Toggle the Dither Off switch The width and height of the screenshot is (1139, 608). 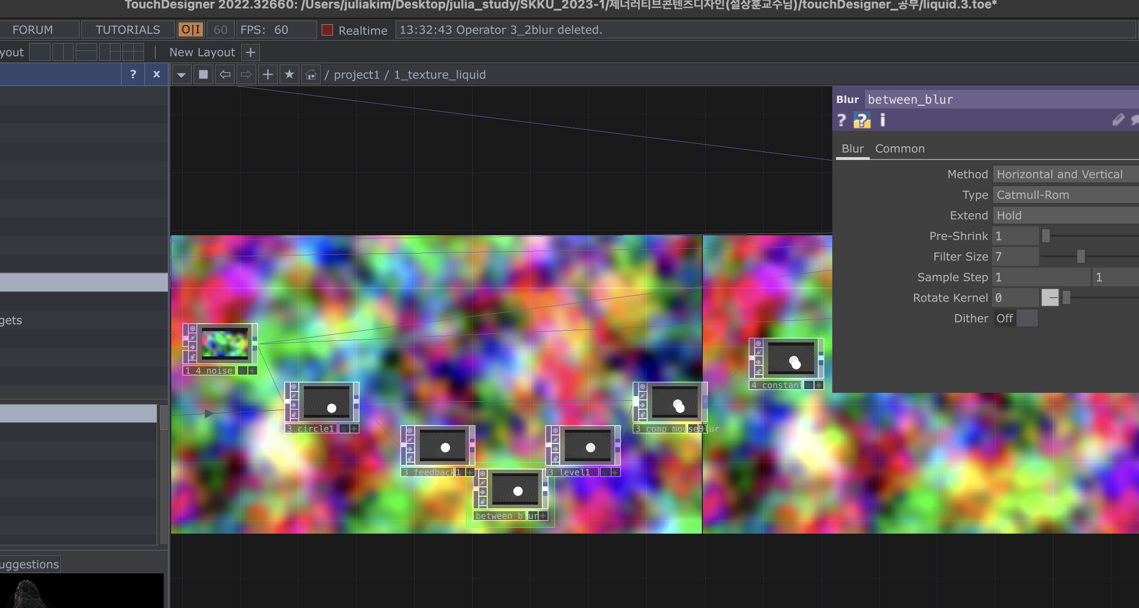point(1016,318)
